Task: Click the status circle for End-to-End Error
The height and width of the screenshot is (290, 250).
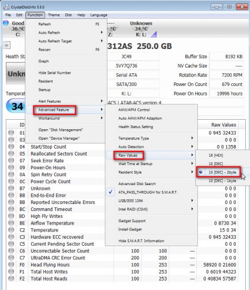Action: coord(11,195)
